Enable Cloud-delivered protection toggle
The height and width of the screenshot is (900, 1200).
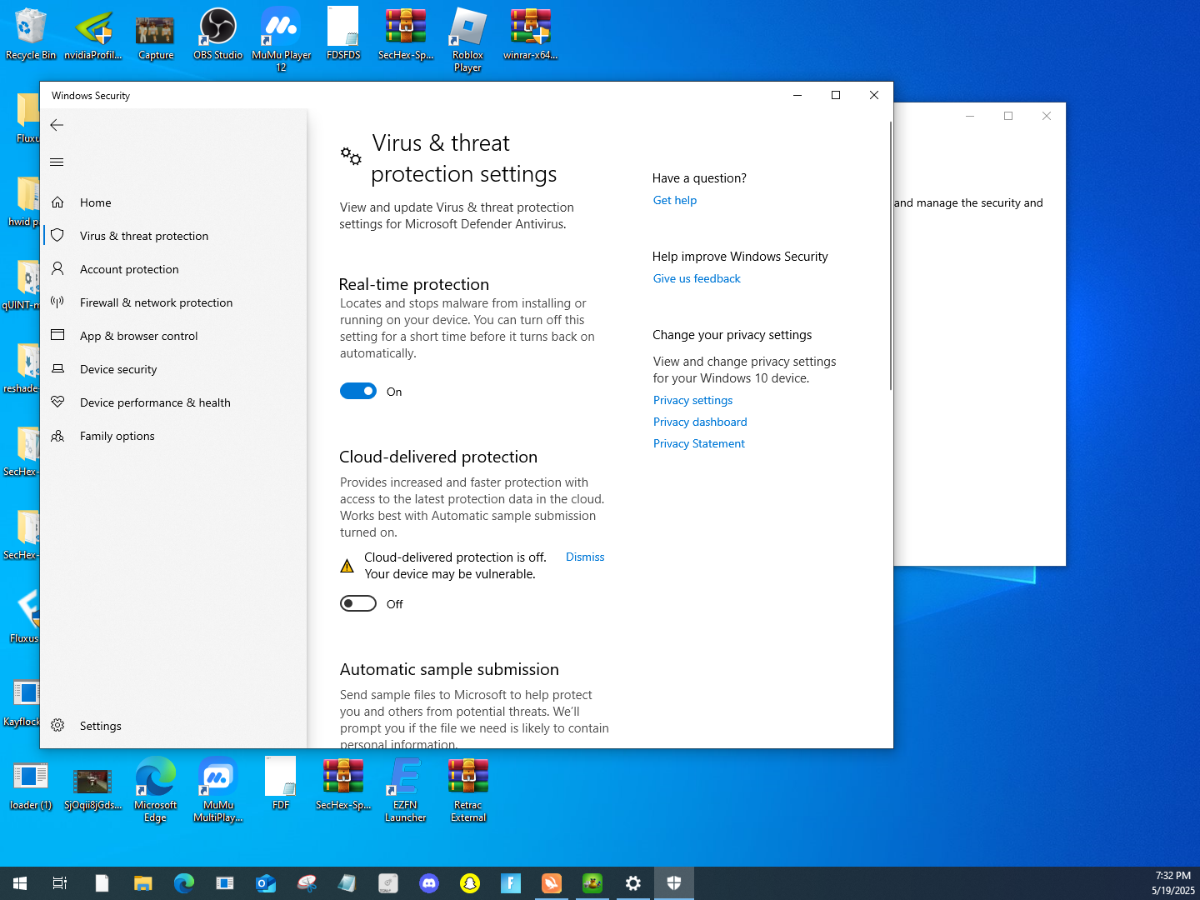click(x=358, y=604)
